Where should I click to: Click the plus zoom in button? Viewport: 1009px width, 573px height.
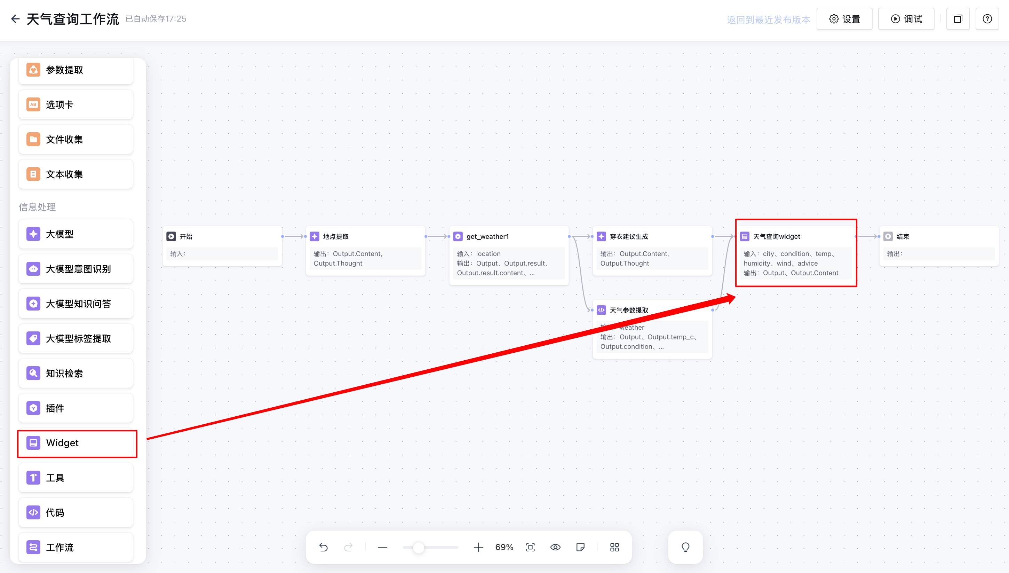[x=478, y=547]
